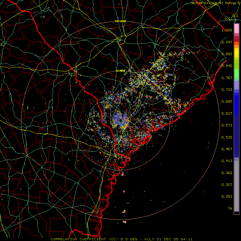Click the 0.413 scale value
The height and width of the screenshot is (241, 241).
227,161
